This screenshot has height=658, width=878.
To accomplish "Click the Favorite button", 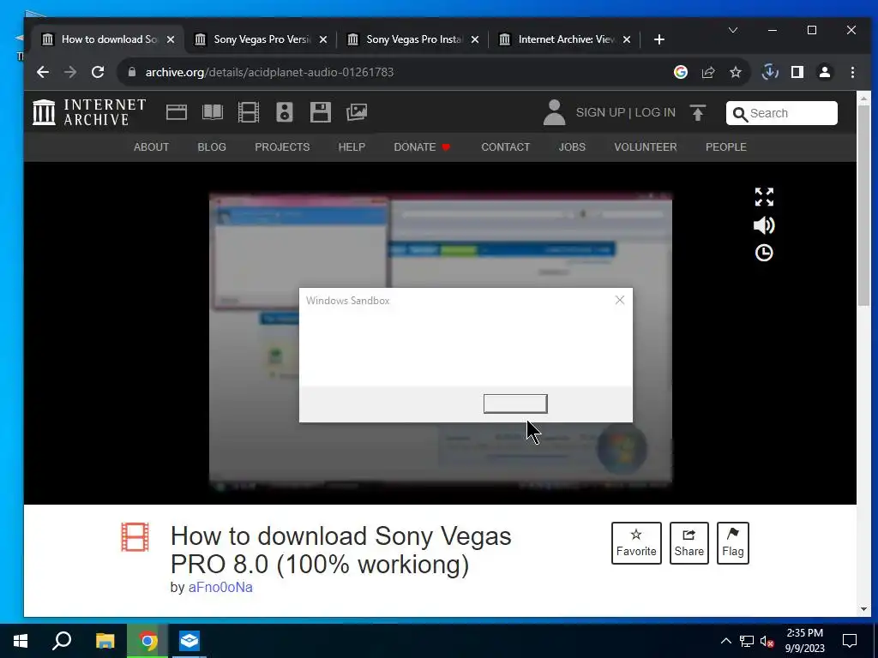I will (x=636, y=542).
